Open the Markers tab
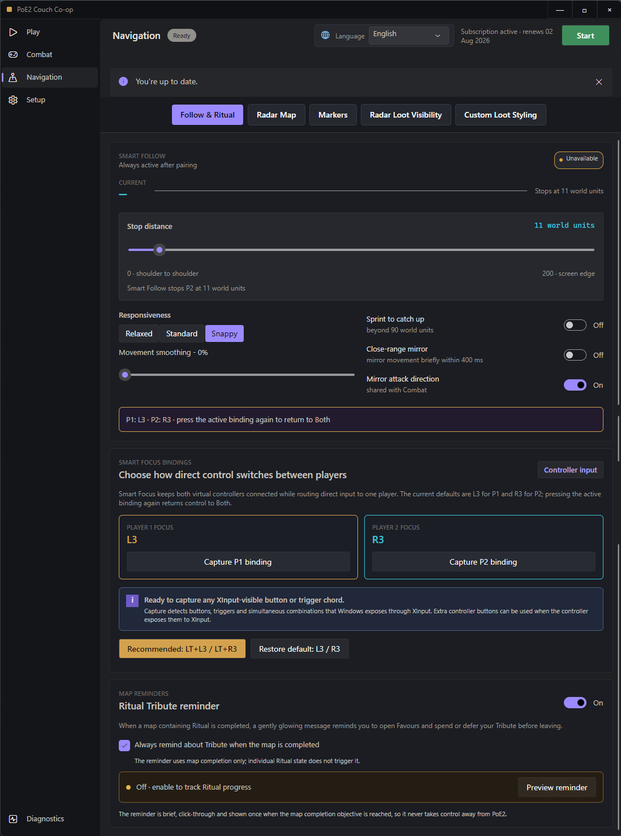621x836 pixels. (x=333, y=115)
